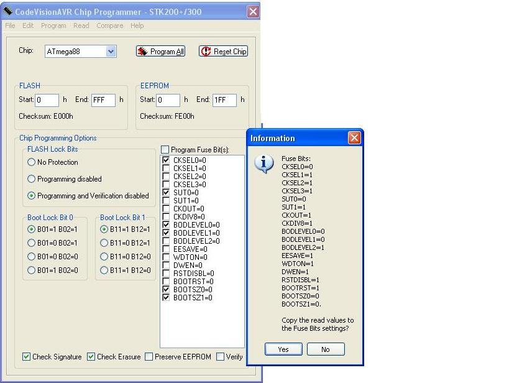The image size is (522, 383).
Task: Enable Preserve EEPROM checkbox
Action: tap(149, 357)
